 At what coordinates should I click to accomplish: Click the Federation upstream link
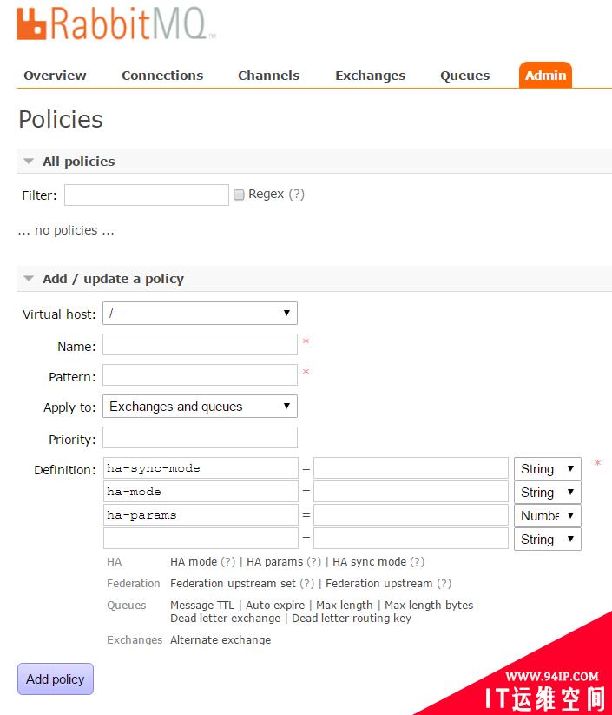coord(378,584)
